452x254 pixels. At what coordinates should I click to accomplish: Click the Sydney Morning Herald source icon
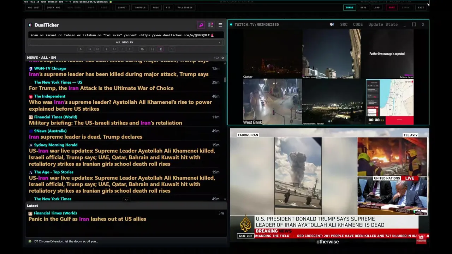(x=31, y=145)
